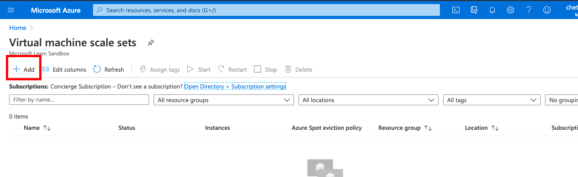Click the Start command

click(x=199, y=69)
